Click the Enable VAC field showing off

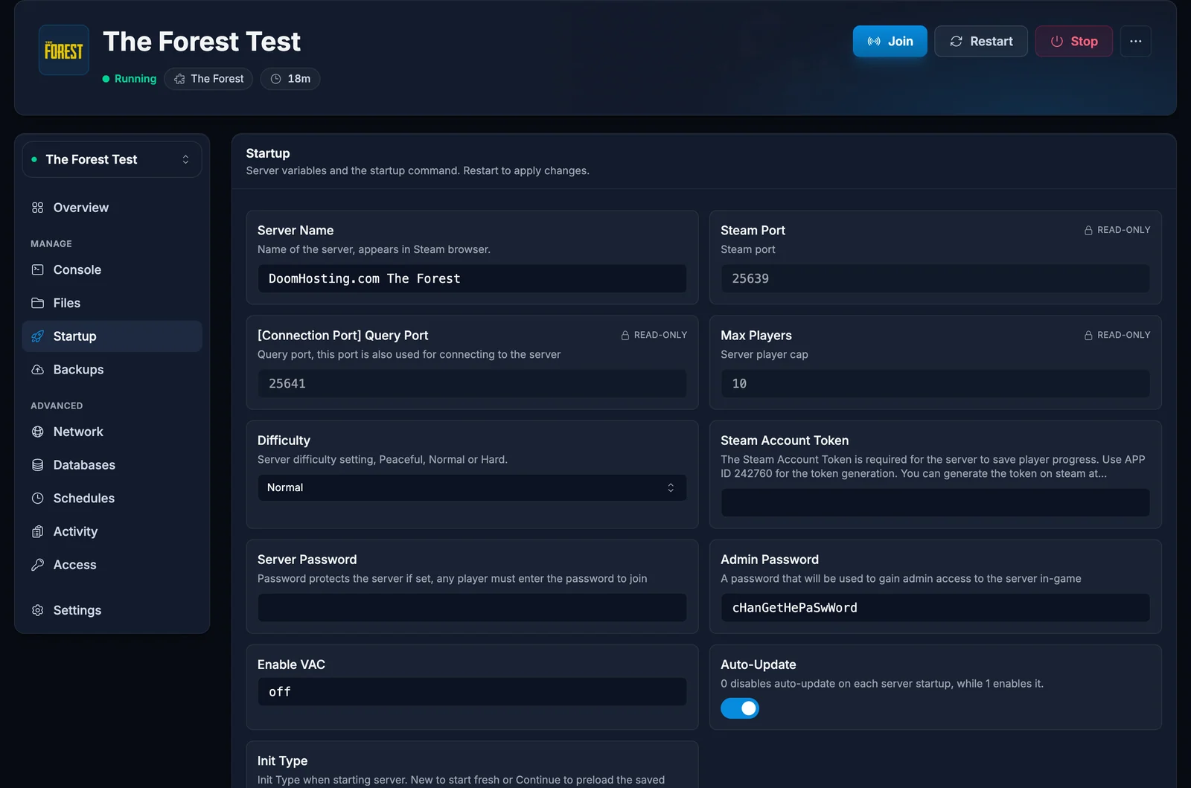point(472,692)
